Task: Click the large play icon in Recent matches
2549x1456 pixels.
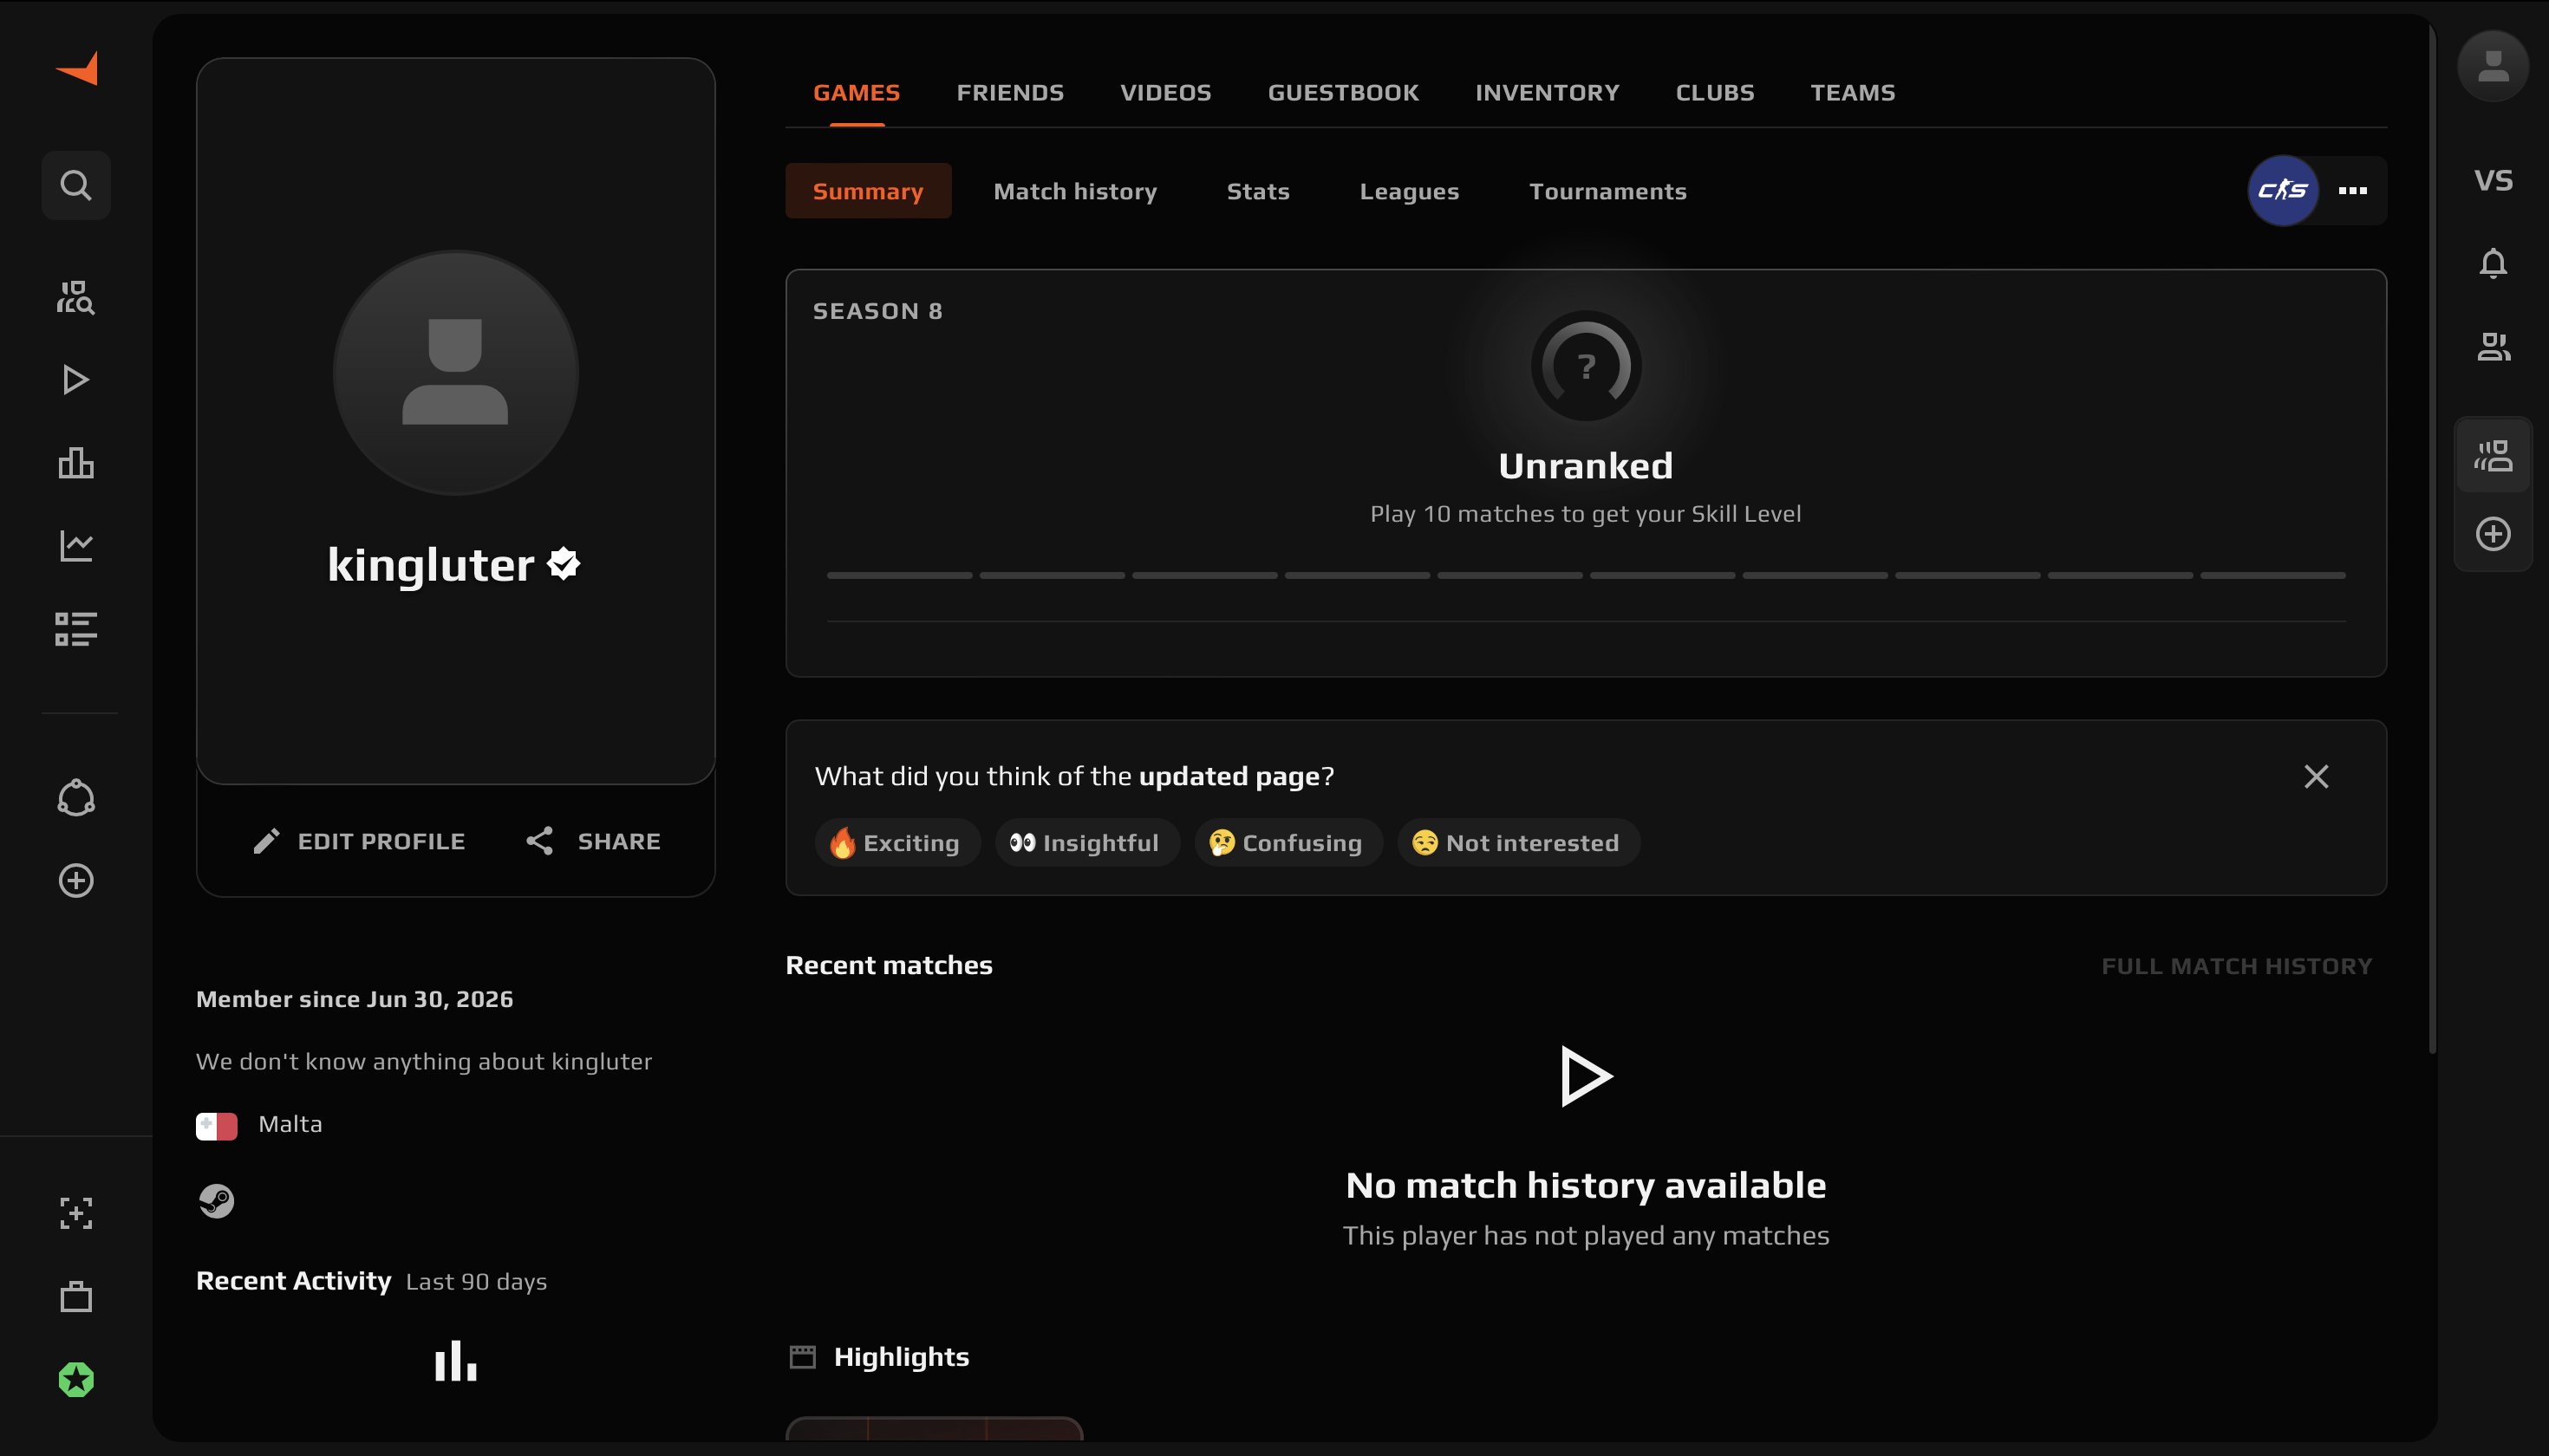Action: pos(1586,1077)
